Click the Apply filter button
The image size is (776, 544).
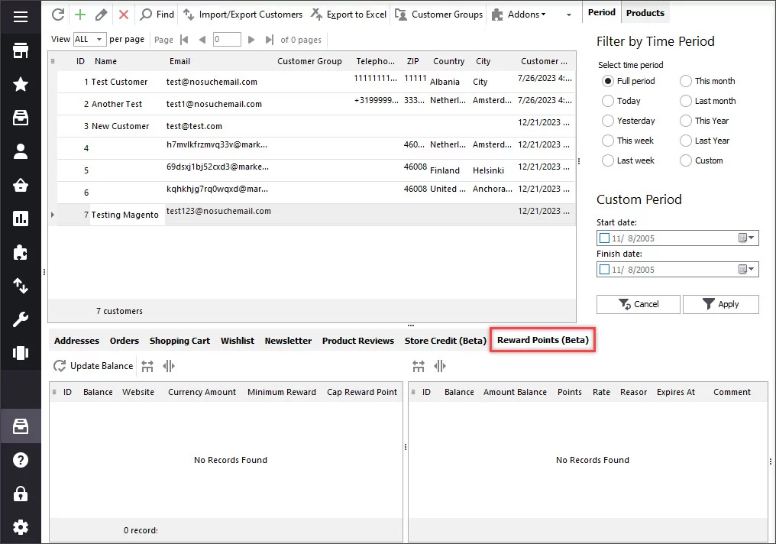tap(720, 304)
